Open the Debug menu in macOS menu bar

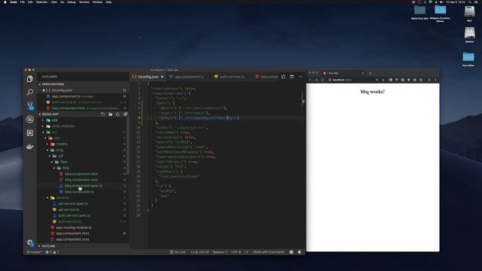(72, 2)
